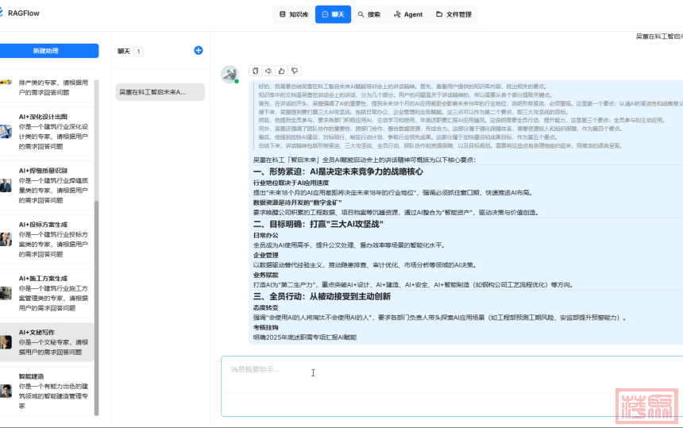The height and width of the screenshot is (428, 683).
Task: Play reply aloud with speaker icon
Action: (268, 71)
